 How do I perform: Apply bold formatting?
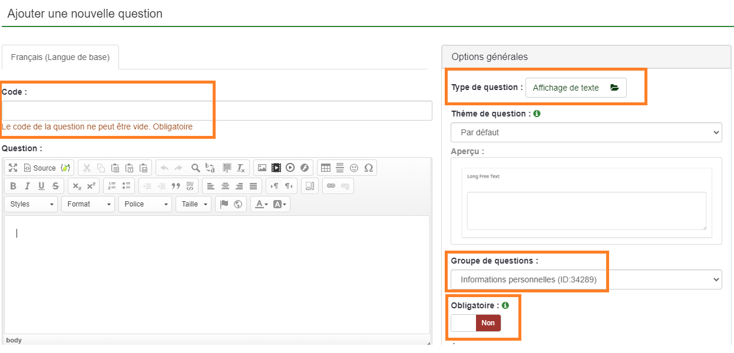click(14, 186)
